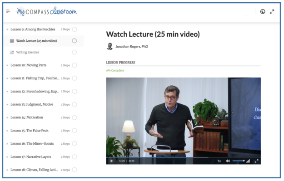Mute the video with the speaker icon

click(228, 161)
